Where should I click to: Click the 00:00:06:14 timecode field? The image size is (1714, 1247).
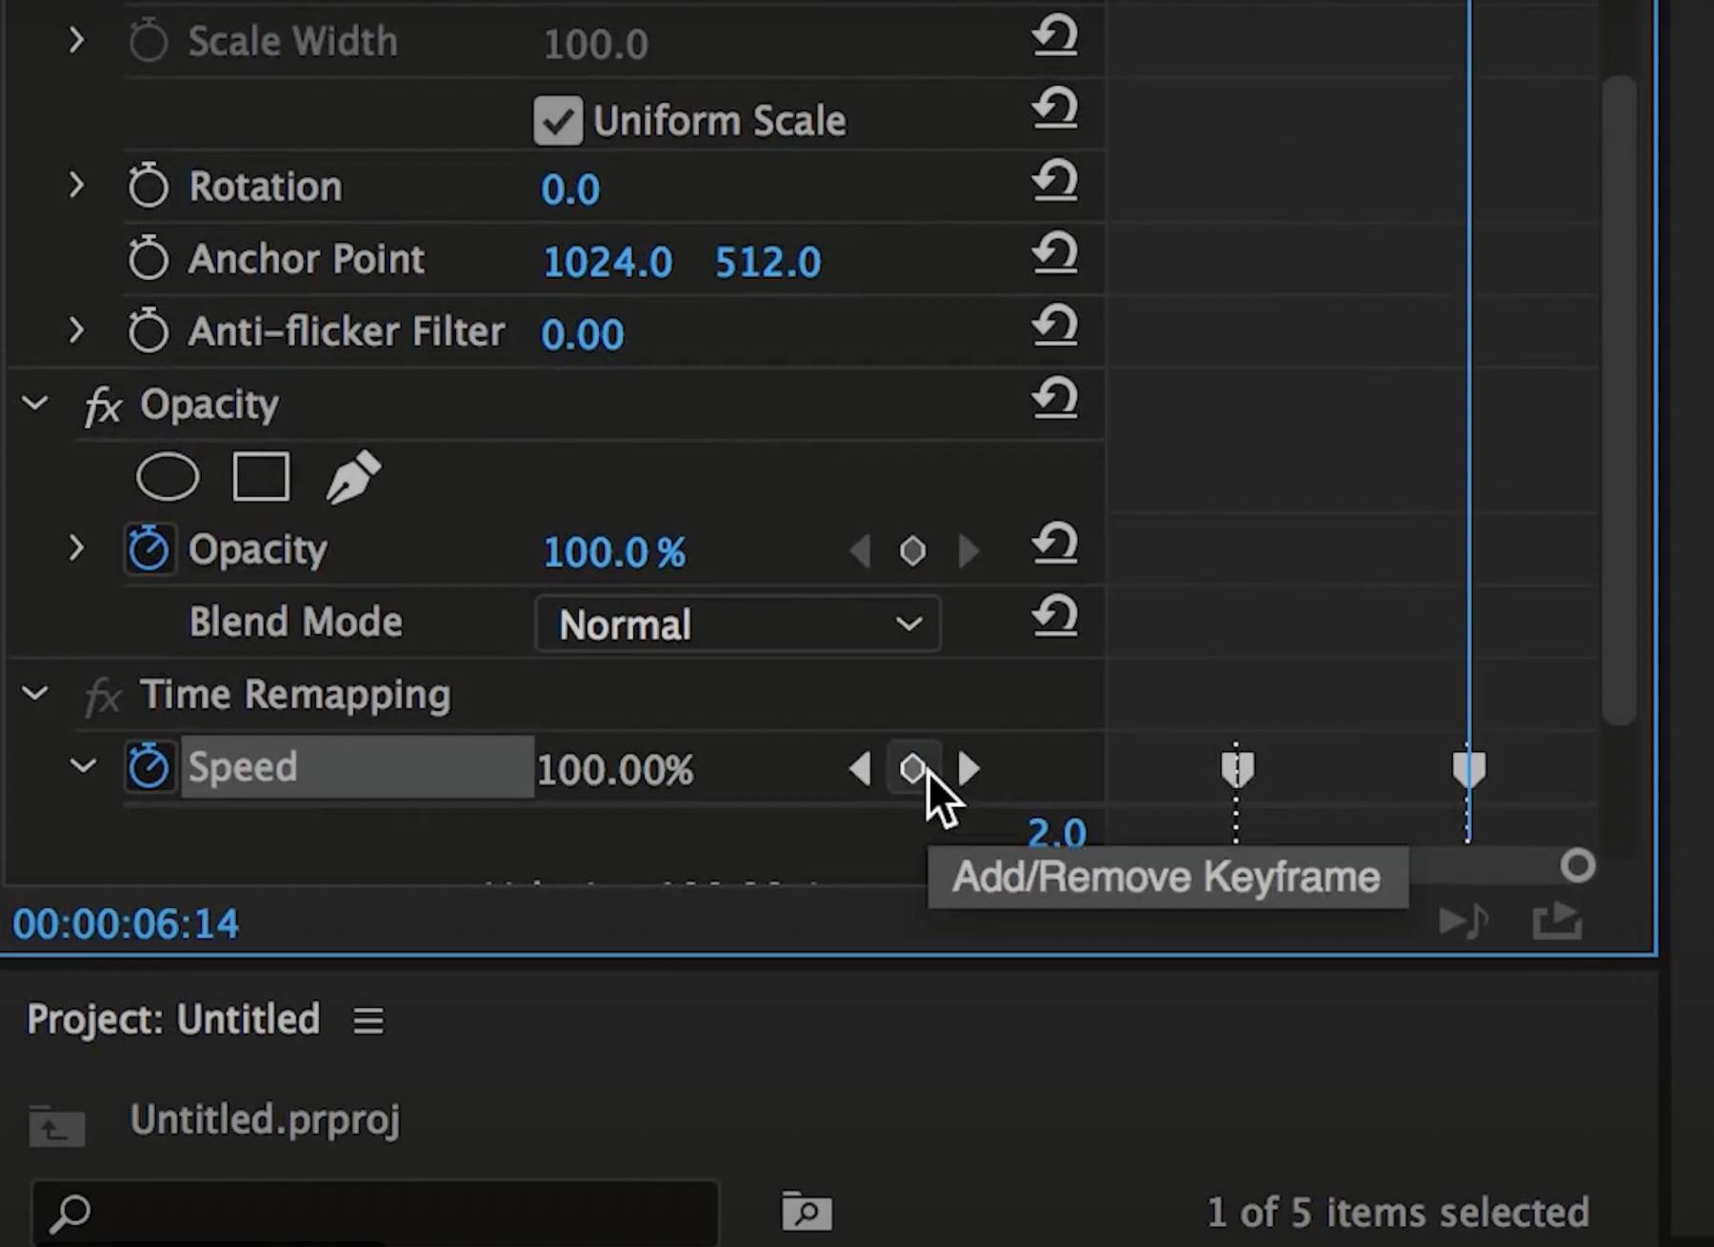125,922
